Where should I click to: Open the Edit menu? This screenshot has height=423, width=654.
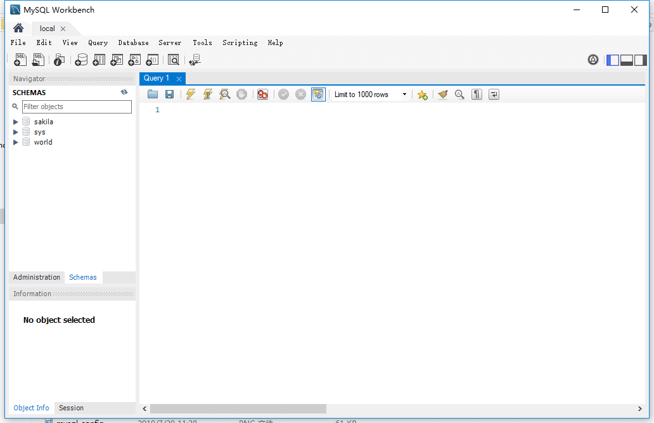click(44, 42)
